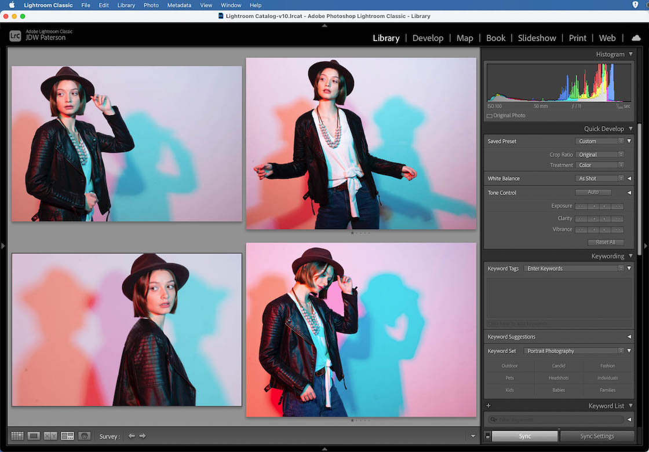Viewport: 649px width, 452px height.
Task: Select the Survey view icon
Action: pyautogui.click(x=67, y=435)
